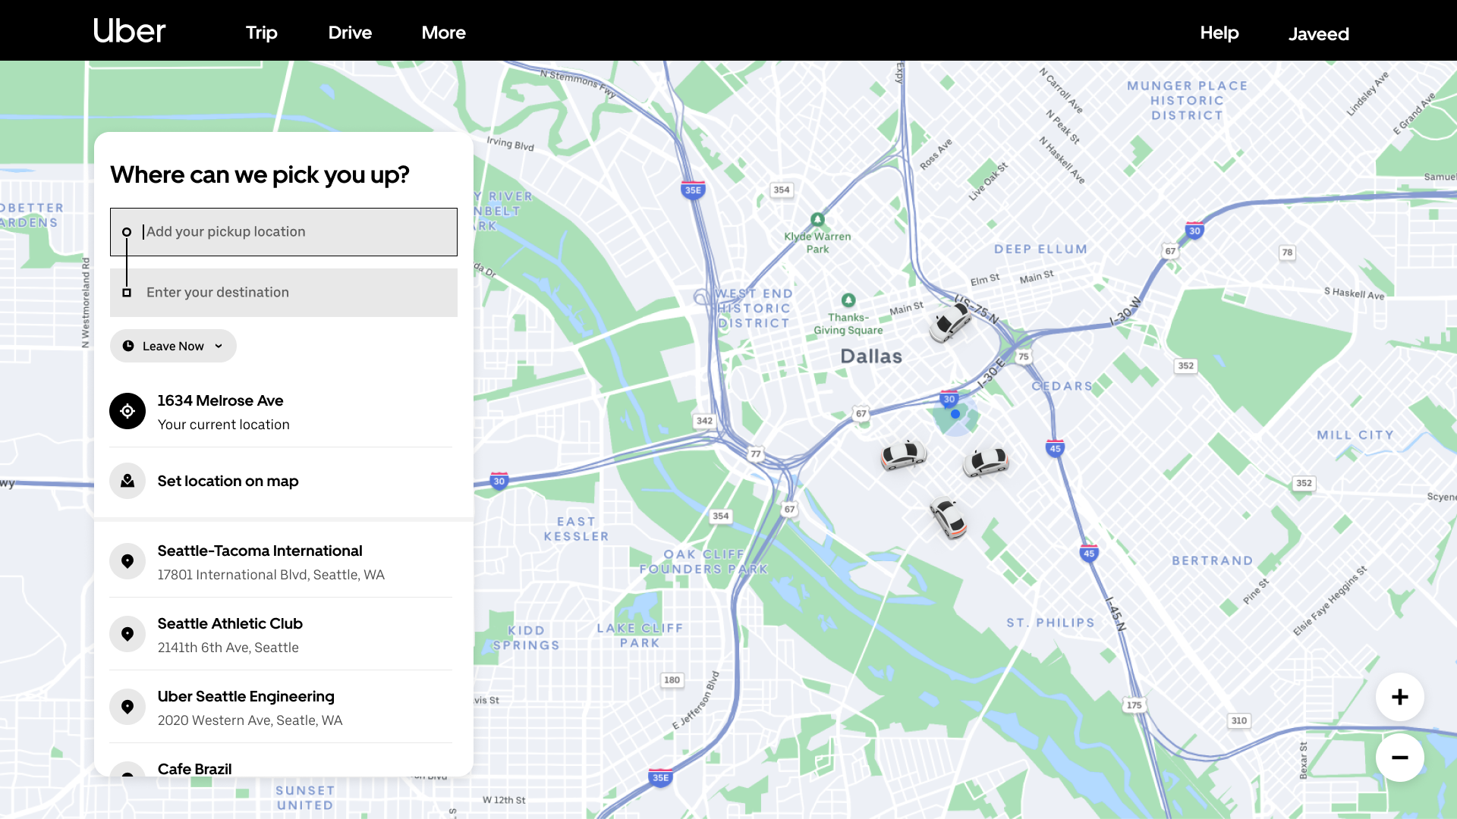The height and width of the screenshot is (819, 1457).
Task: Zoom in with the plus button
Action: (x=1400, y=697)
